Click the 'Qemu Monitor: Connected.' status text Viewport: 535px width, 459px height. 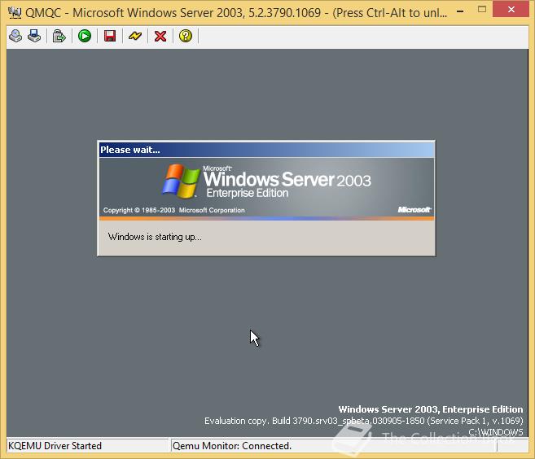[232, 446]
